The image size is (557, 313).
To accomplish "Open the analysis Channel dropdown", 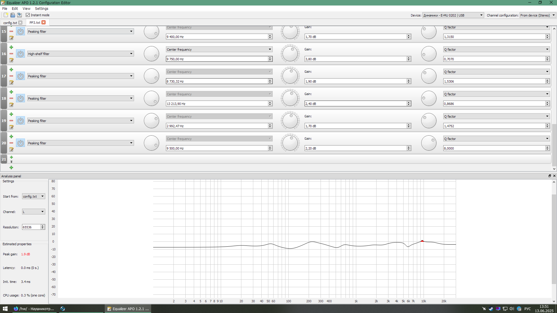I will pos(33,212).
